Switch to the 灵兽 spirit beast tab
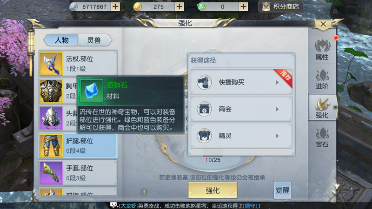The image size is (372, 209). 95,40
